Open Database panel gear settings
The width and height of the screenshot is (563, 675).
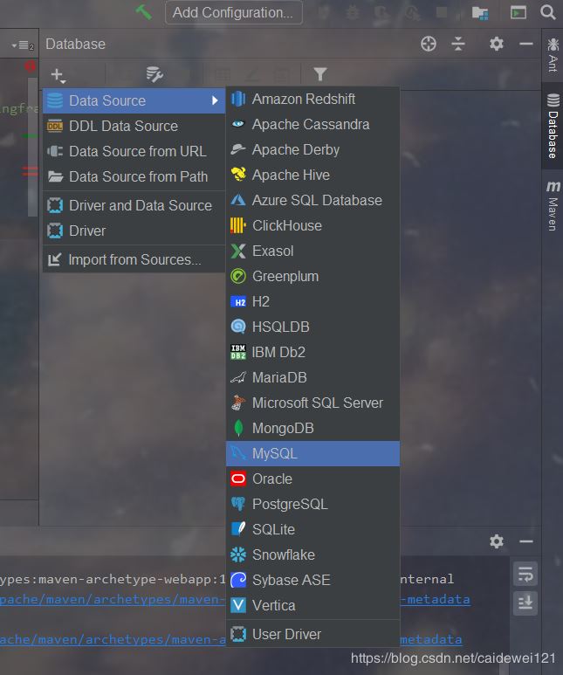point(497,44)
